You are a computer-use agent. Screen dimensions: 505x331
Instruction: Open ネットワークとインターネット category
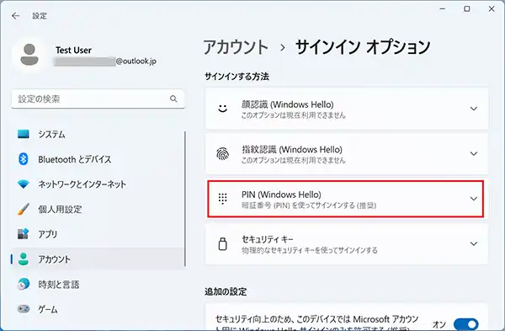click(x=98, y=184)
